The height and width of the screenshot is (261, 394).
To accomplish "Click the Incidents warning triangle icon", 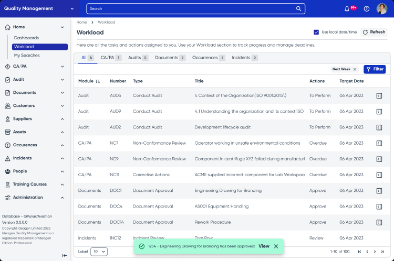I will (x=7, y=158).
